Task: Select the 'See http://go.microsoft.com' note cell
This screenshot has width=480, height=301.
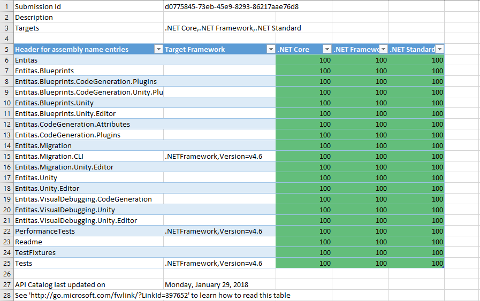Action: coord(88,296)
